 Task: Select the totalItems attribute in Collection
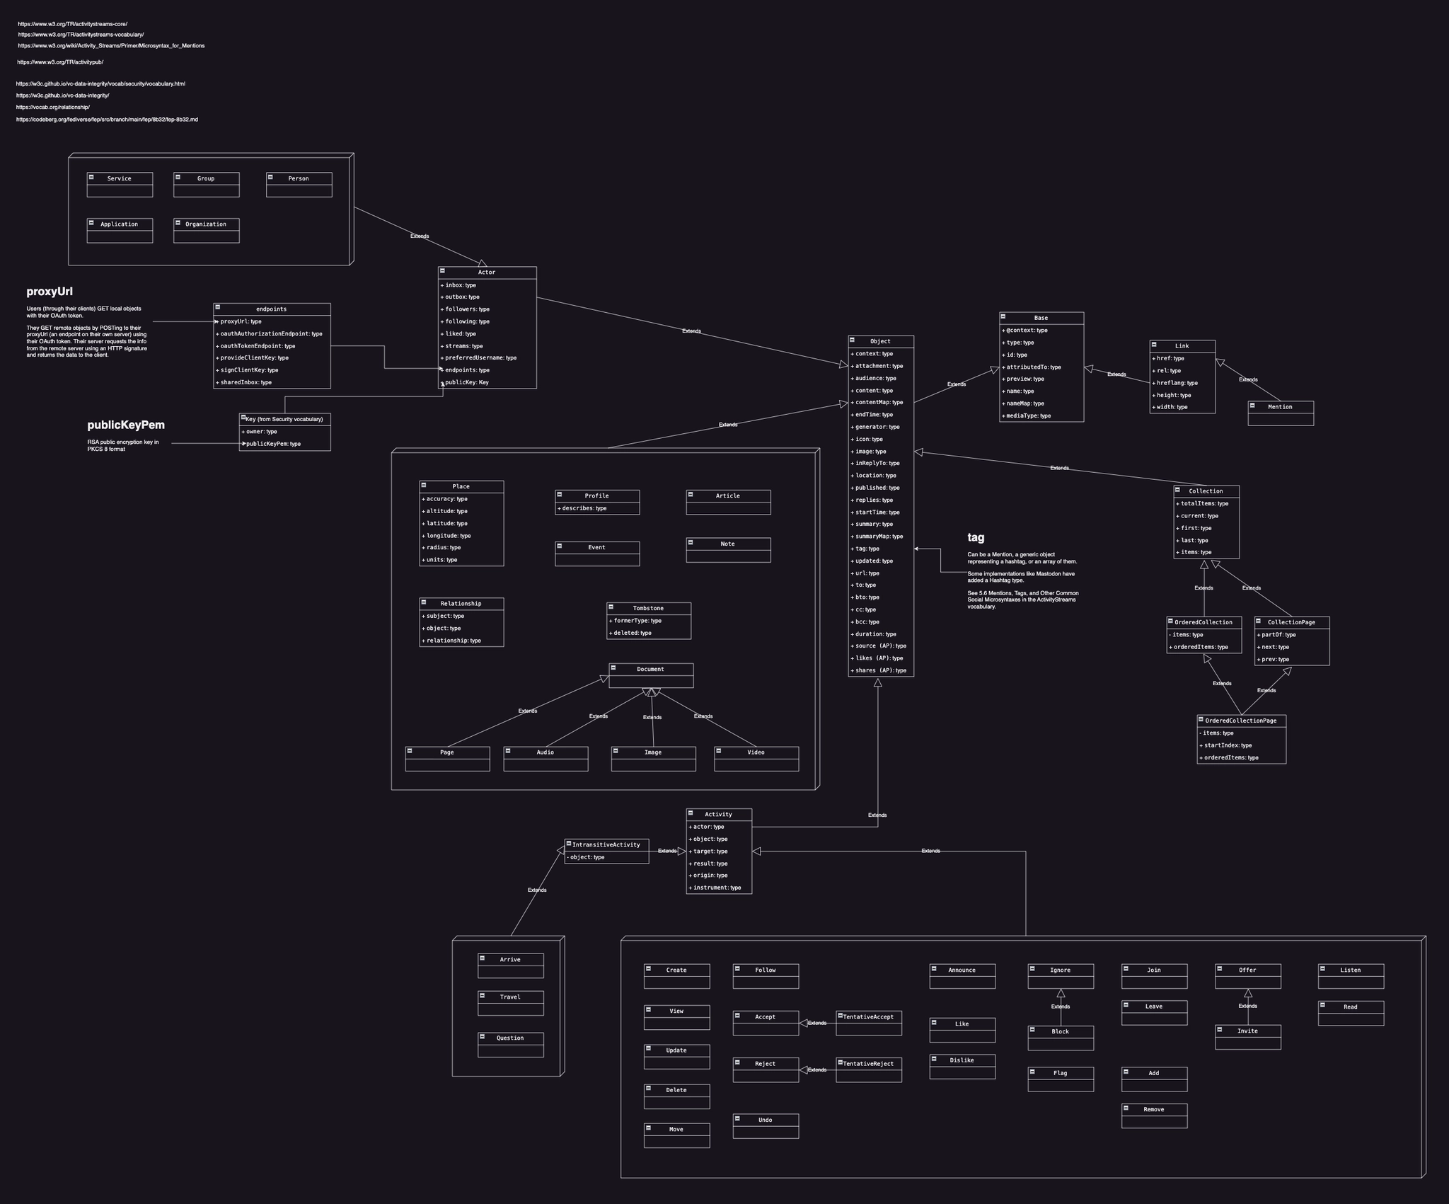pyautogui.click(x=1206, y=504)
